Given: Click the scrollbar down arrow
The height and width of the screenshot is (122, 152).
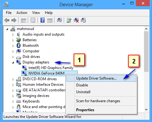Looking at the screenshot, I should pyautogui.click(x=146, y=110).
